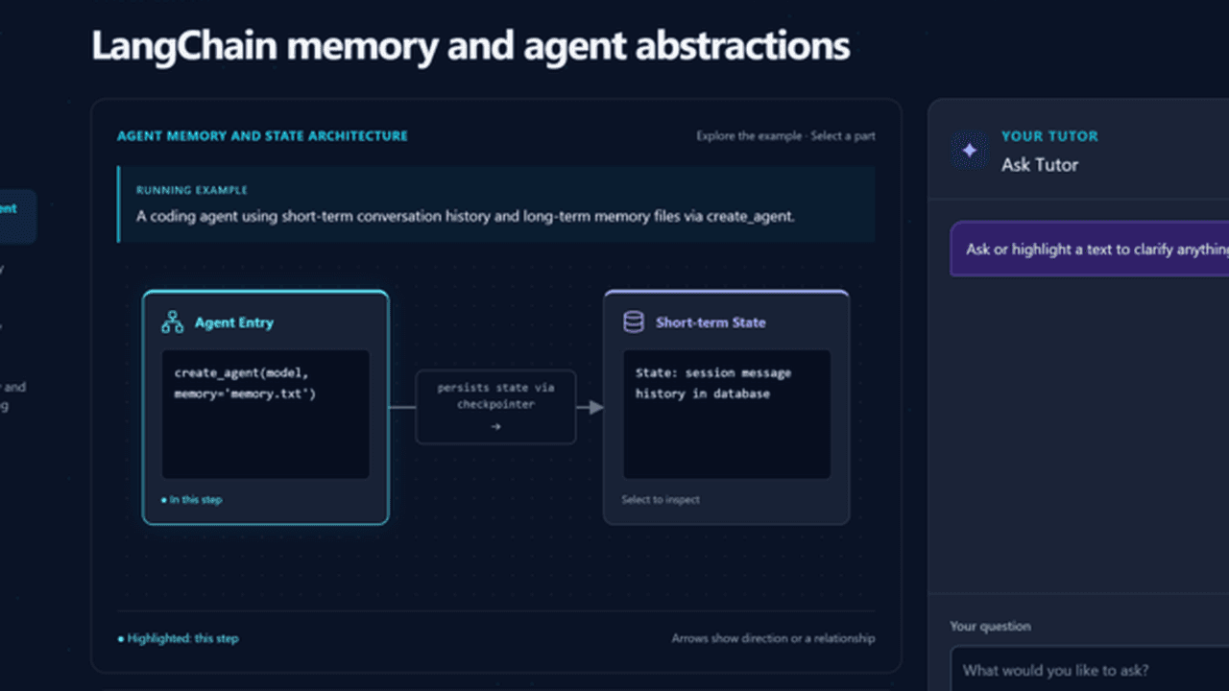Click the 'In this step' indicator
The height and width of the screenshot is (691, 1229).
(x=192, y=500)
